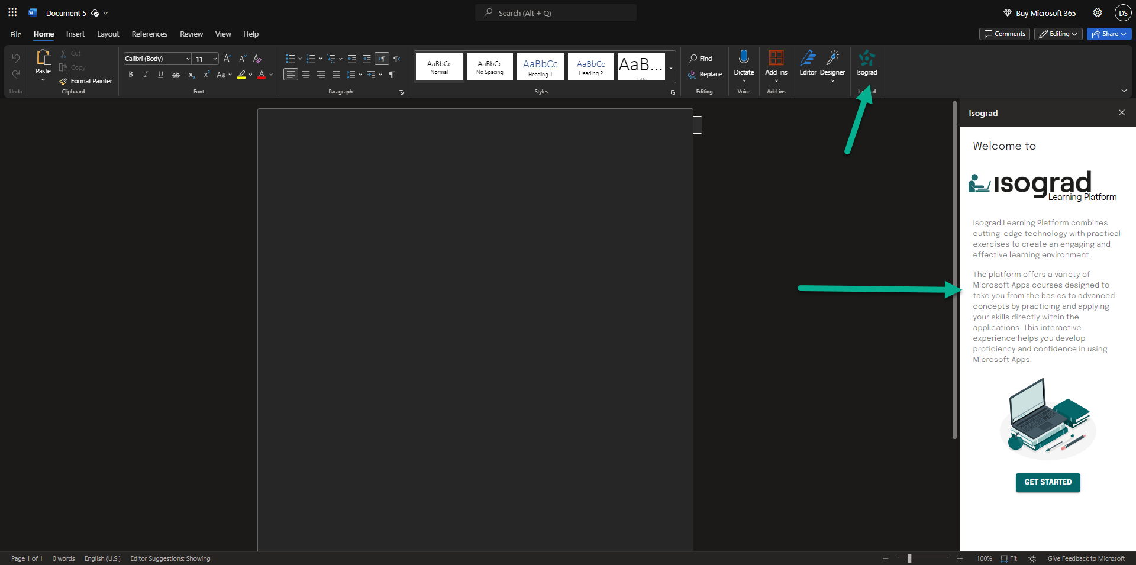Screen dimensions: 1136x565
Task: Switch to the Layout tab
Action: point(108,34)
